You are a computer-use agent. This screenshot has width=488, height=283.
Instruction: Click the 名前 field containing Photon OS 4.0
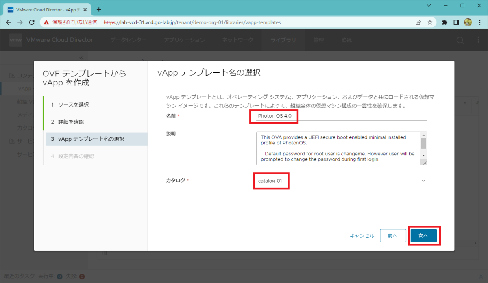342,116
